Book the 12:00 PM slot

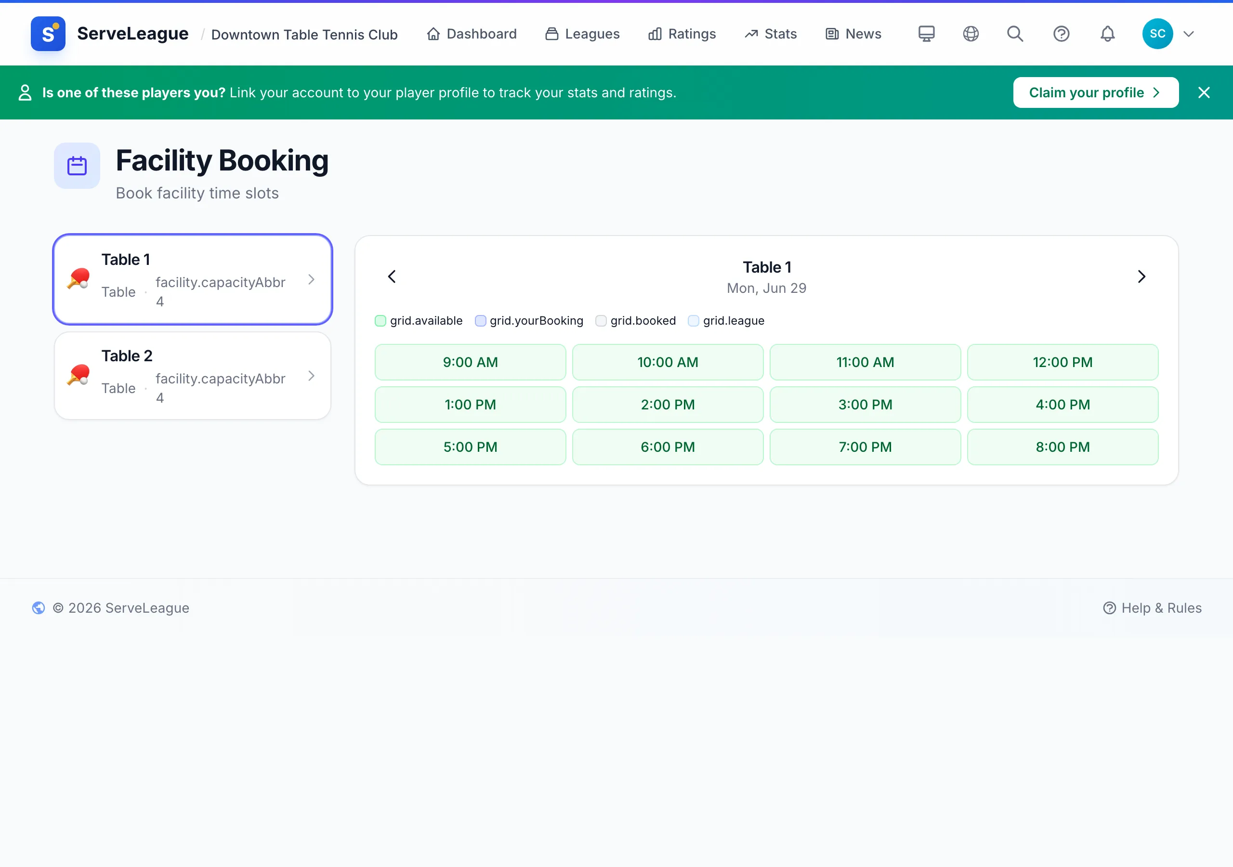[1063, 362]
